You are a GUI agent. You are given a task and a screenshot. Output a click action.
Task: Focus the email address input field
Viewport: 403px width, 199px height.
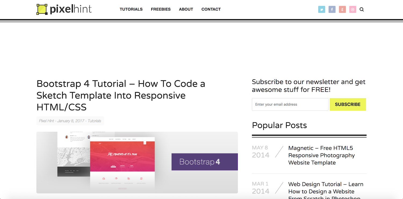(290, 104)
